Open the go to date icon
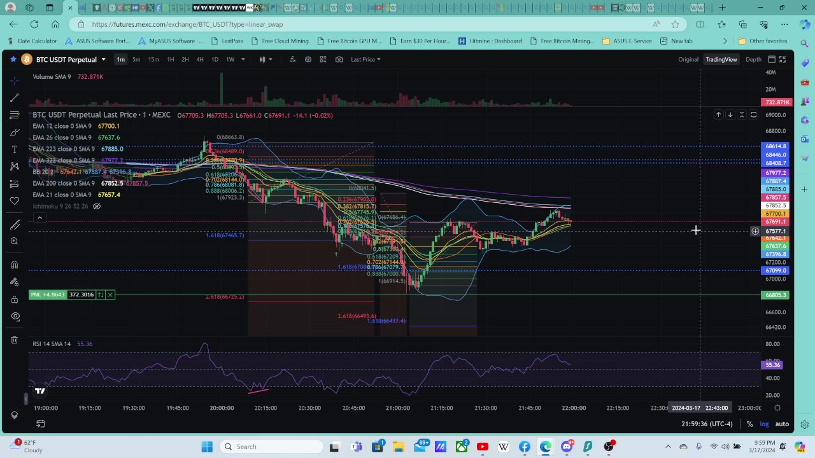This screenshot has height=458, width=815. tap(40, 424)
